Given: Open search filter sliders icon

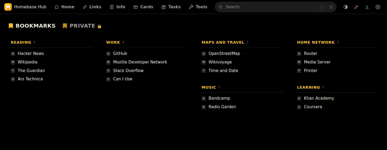Looking at the screenshot, I should click(331, 7).
